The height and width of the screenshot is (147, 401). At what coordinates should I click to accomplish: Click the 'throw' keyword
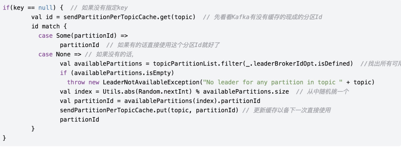[x=76, y=83]
